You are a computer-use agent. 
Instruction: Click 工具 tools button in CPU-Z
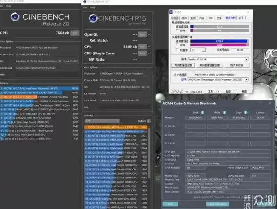click(211, 91)
